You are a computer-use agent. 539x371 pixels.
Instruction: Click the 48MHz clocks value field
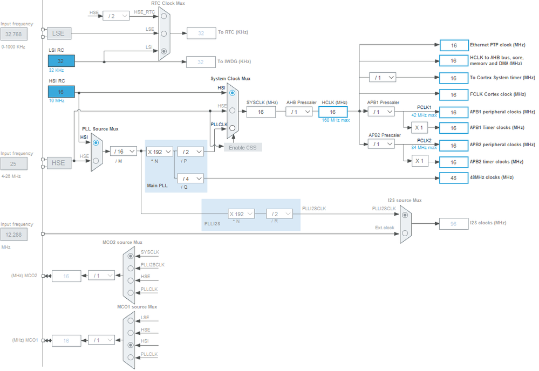coord(454,178)
